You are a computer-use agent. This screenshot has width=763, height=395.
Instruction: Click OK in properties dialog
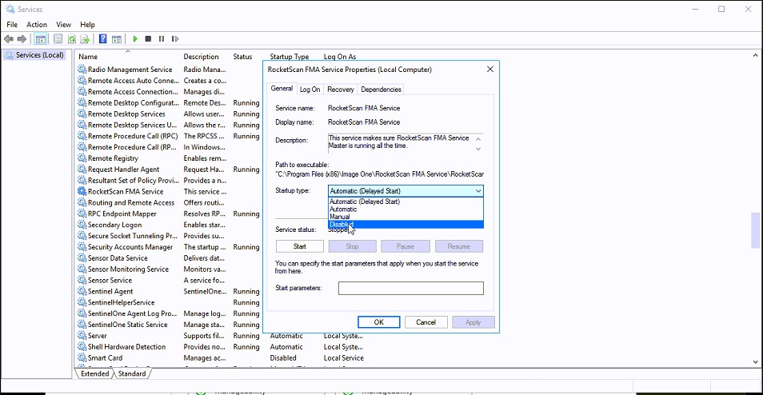pos(379,322)
